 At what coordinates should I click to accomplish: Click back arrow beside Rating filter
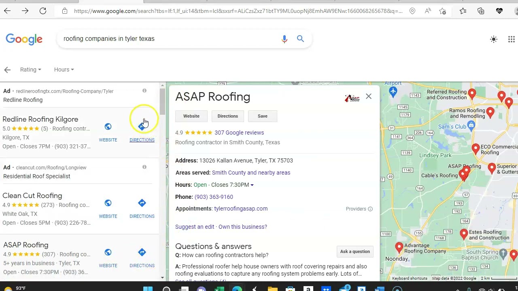[x=7, y=70]
